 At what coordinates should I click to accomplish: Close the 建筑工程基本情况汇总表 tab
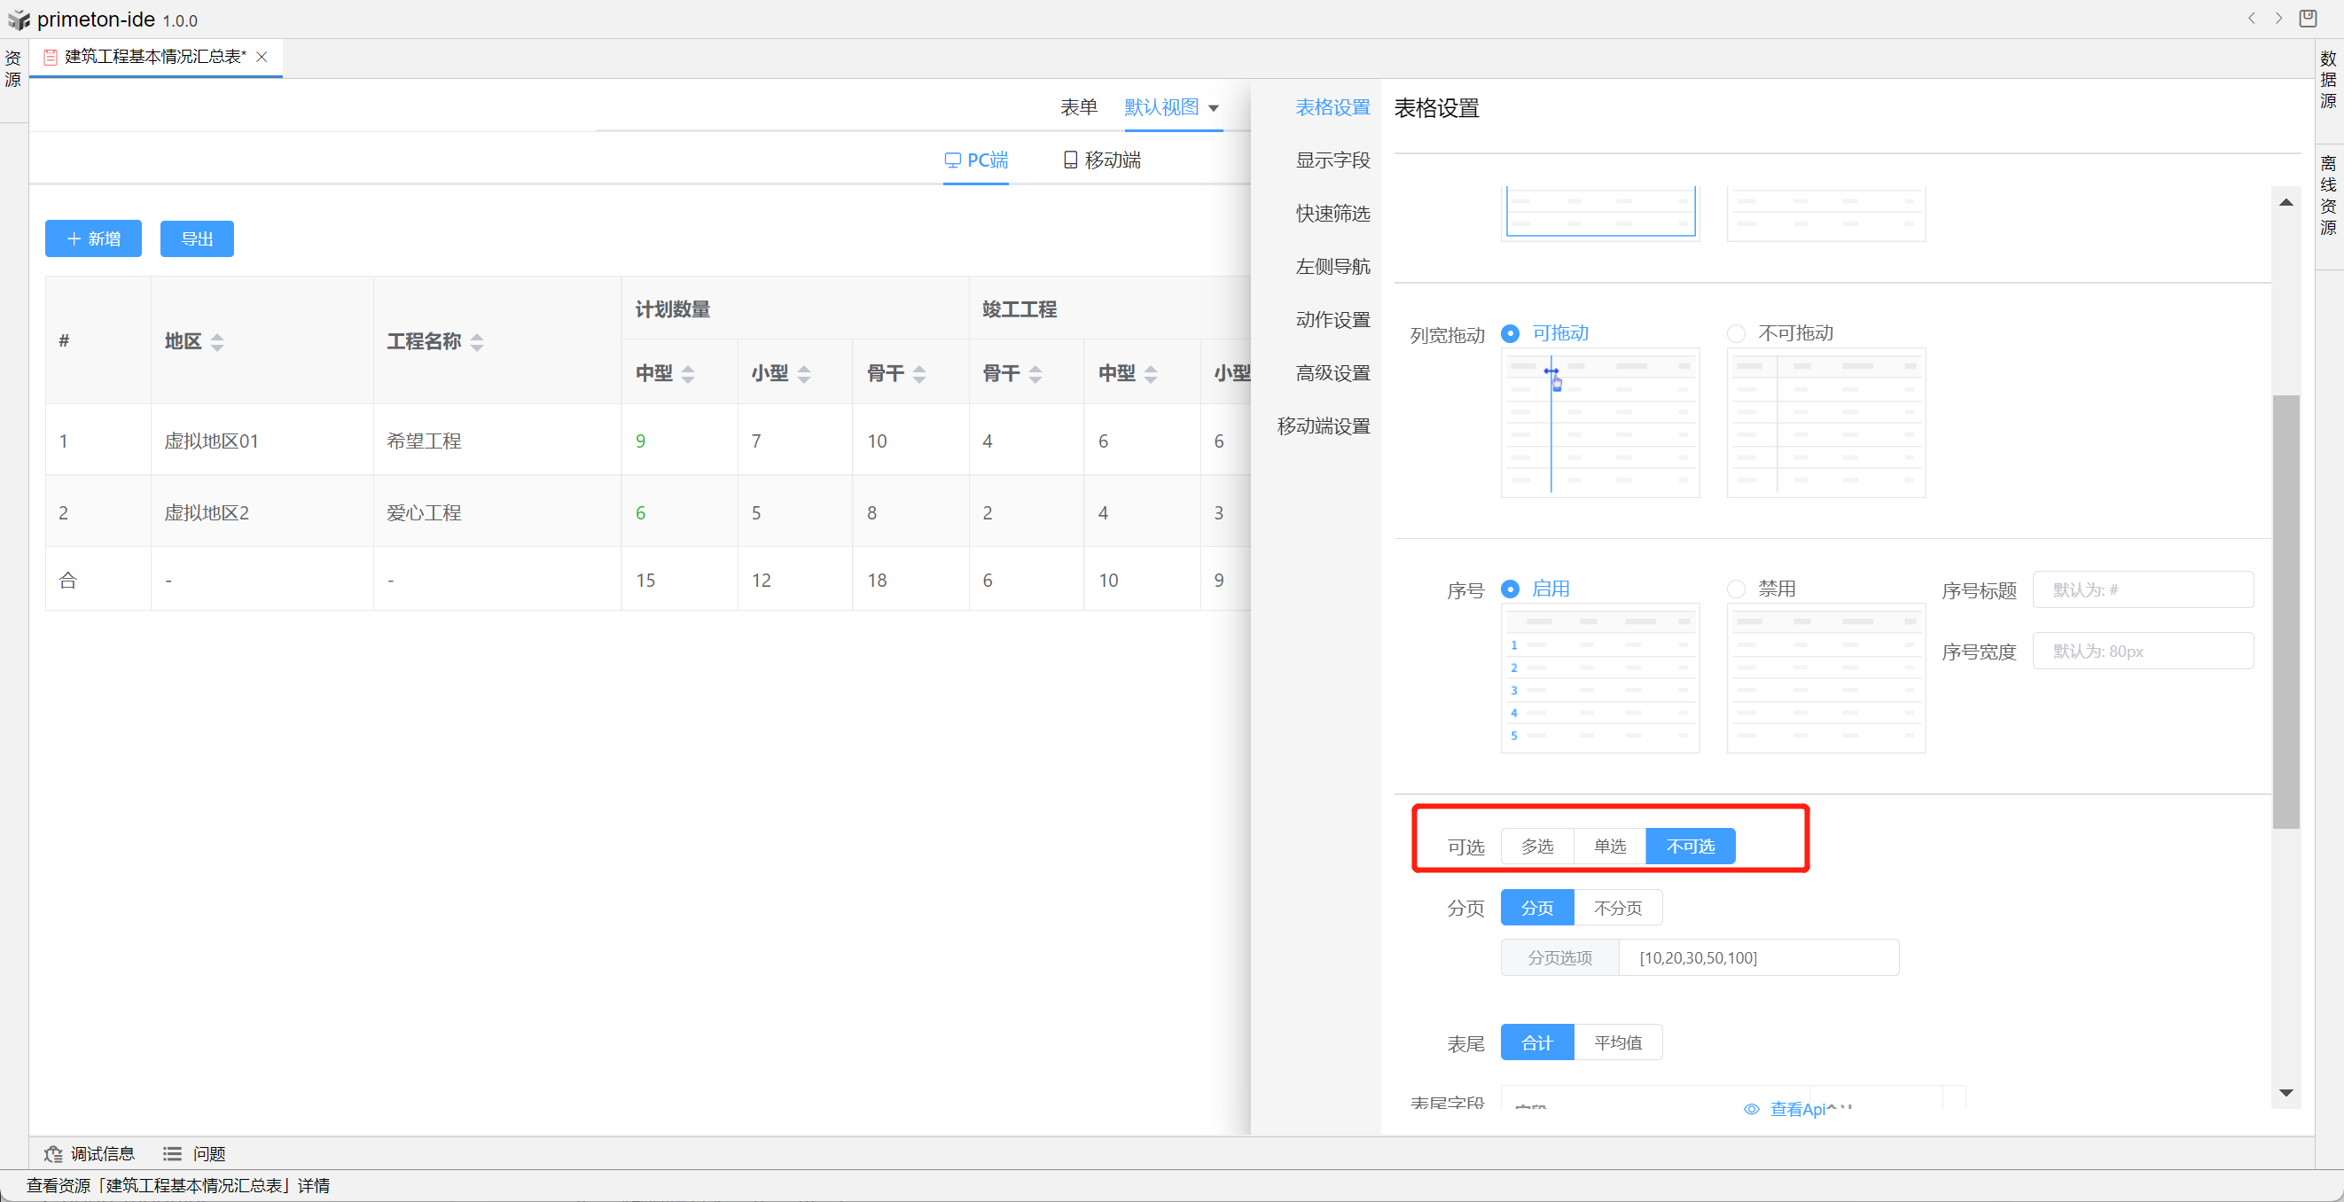pyautogui.click(x=262, y=57)
